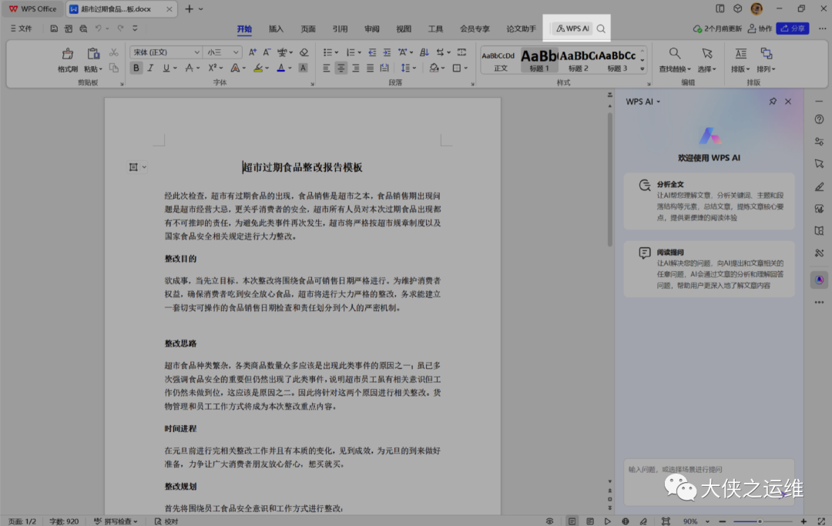Toggle Italic formatting
Viewport: 832px width, 526px height.
coord(151,68)
